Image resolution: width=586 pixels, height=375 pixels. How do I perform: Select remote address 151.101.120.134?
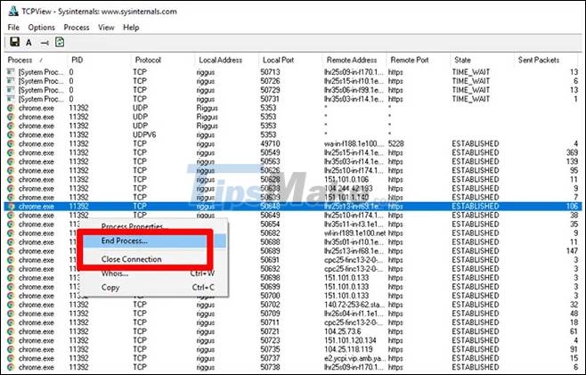point(350,340)
